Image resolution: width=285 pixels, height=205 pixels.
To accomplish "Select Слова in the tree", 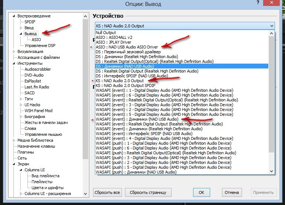I will 30,128.
